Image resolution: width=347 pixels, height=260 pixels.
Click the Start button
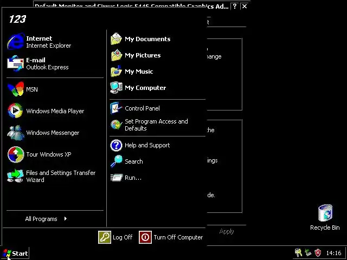(15, 253)
